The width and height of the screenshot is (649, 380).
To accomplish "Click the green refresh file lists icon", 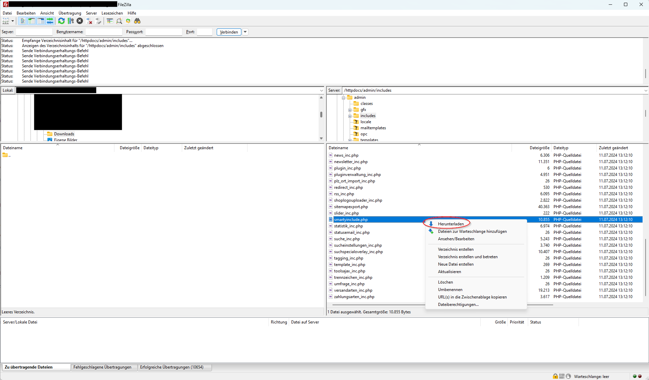I will click(x=61, y=21).
